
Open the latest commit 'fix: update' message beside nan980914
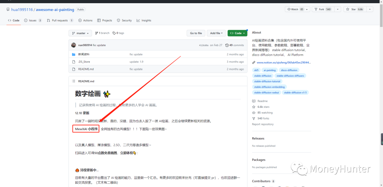[99, 45]
